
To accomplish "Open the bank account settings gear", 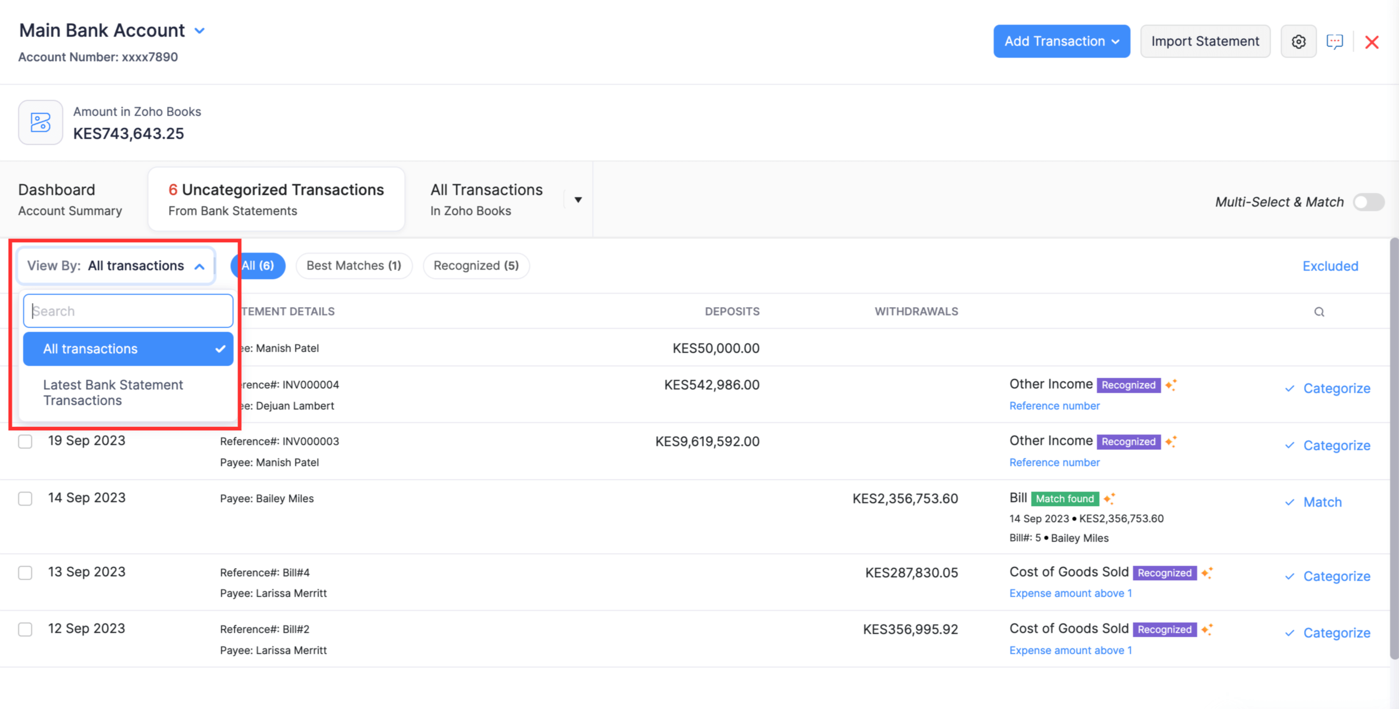I will (1298, 41).
